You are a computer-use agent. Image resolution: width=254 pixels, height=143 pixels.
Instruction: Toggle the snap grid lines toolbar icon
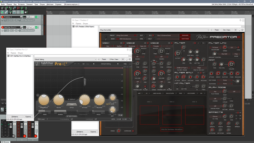click(x=18, y=12)
